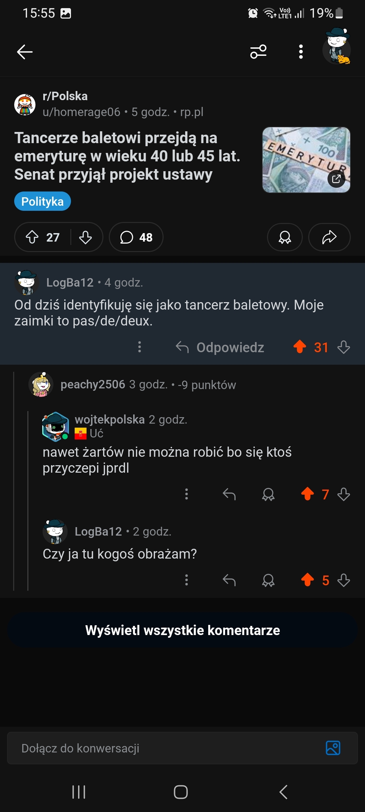This screenshot has width=365, height=812.
Task: Award LogBa12's 'Czy ja tu kogoś obrażam?' comment
Action: tap(268, 580)
